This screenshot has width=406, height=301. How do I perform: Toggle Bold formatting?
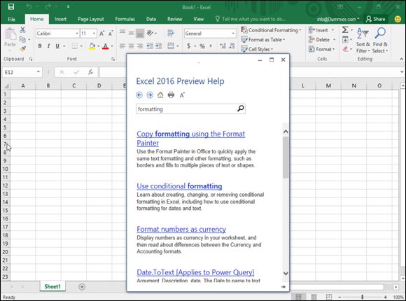(40, 46)
